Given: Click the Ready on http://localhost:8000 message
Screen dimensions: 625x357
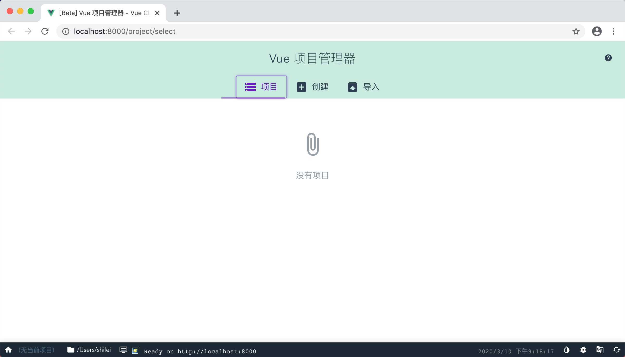Looking at the screenshot, I should (200, 351).
